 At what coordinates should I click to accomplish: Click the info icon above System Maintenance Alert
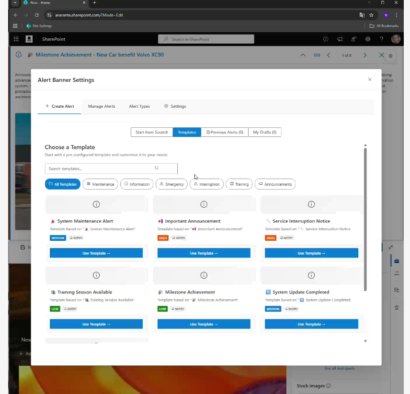96,204
